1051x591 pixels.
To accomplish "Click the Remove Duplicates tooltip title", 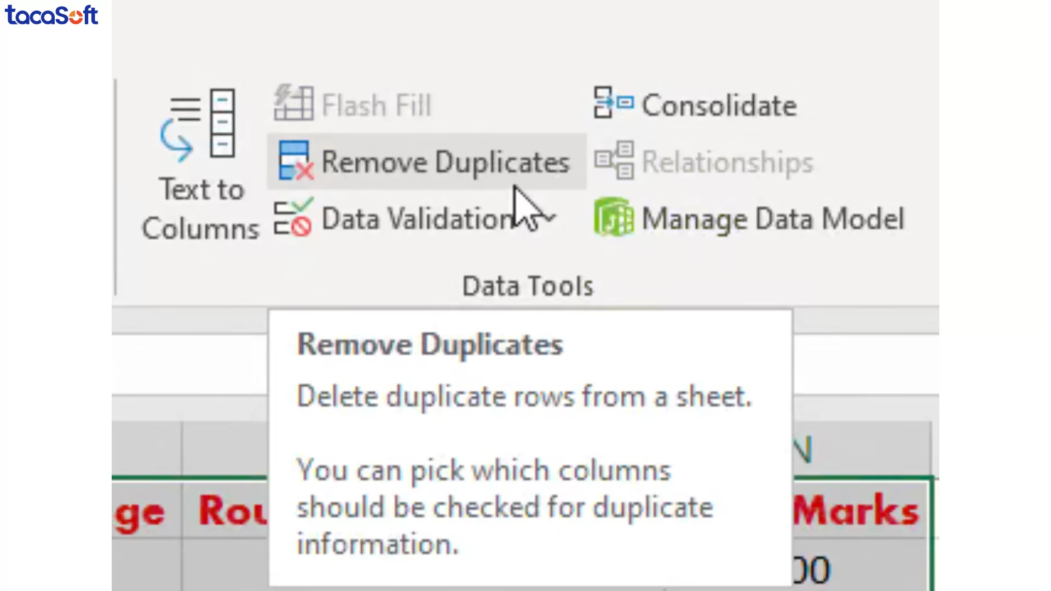I will coord(430,344).
